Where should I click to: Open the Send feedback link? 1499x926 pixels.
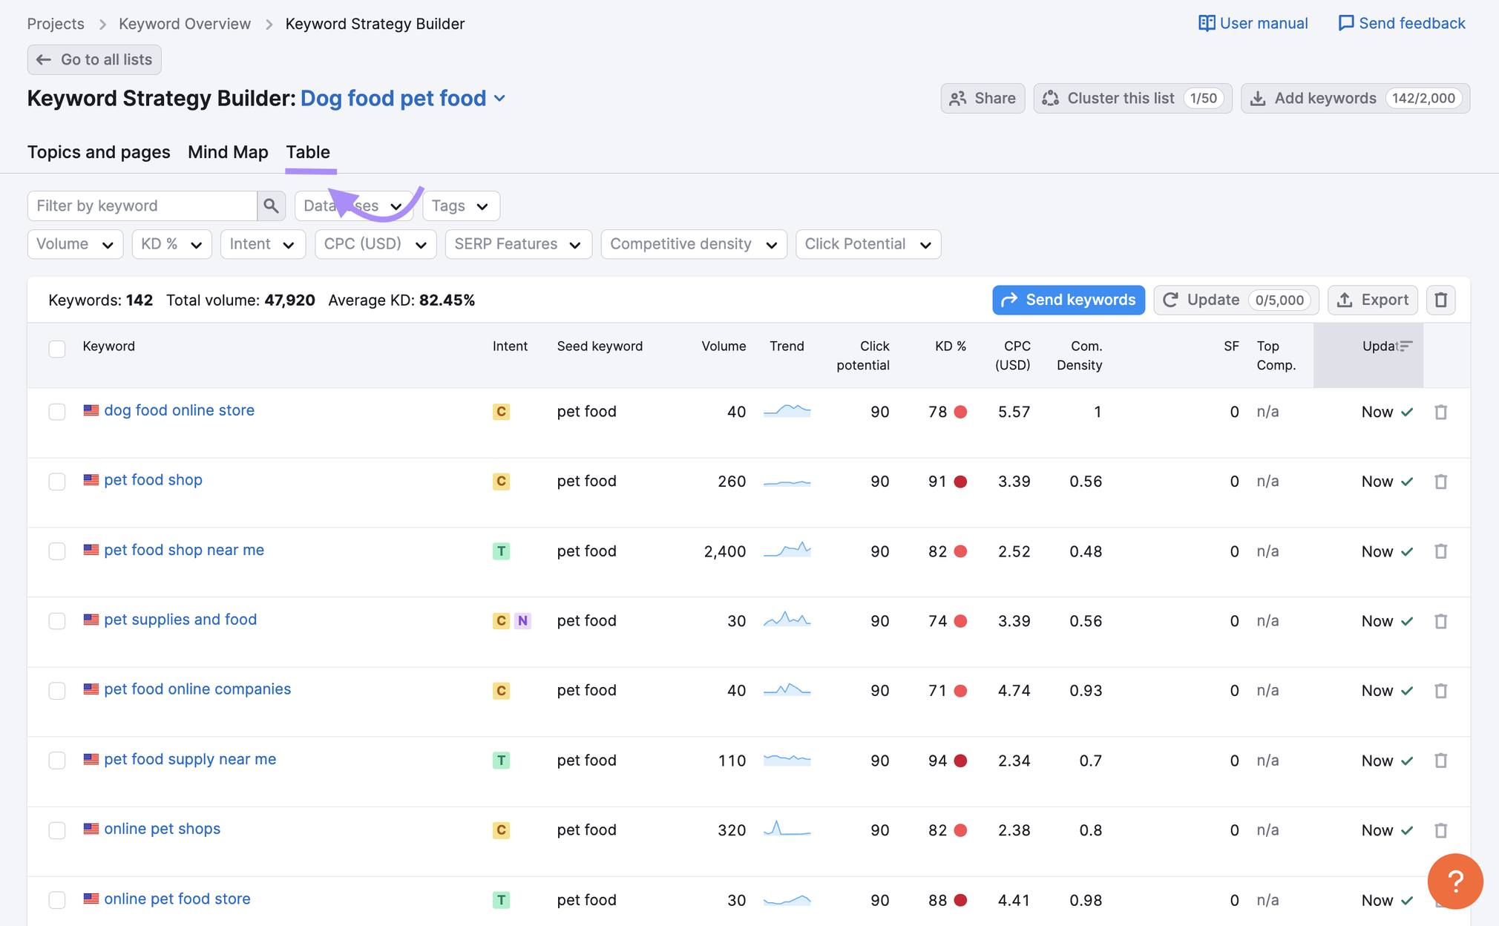[x=1402, y=23]
